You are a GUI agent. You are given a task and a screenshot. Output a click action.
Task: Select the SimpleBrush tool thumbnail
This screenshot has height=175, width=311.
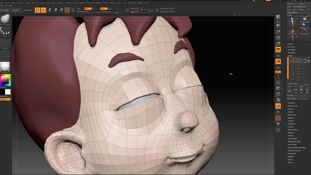[x=293, y=31]
